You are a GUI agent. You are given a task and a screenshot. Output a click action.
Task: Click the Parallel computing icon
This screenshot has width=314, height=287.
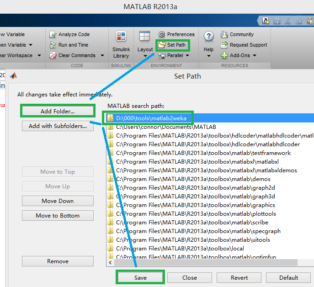coord(162,55)
